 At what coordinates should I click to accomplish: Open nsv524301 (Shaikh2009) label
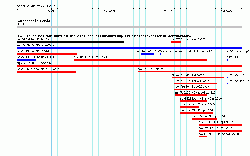35,57
